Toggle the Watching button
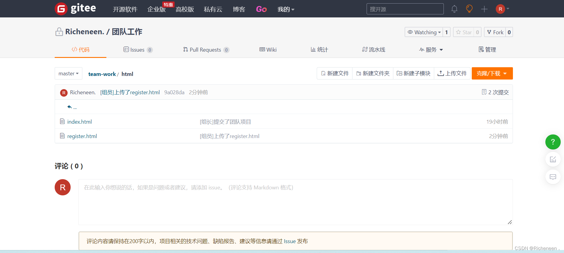This screenshot has width=564, height=253. point(424,32)
